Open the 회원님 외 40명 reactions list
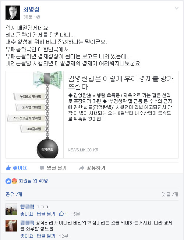This screenshot has height=240, width=184. coord(33,181)
